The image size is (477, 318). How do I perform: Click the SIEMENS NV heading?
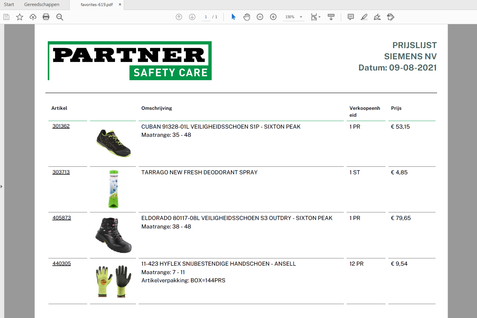(x=410, y=56)
